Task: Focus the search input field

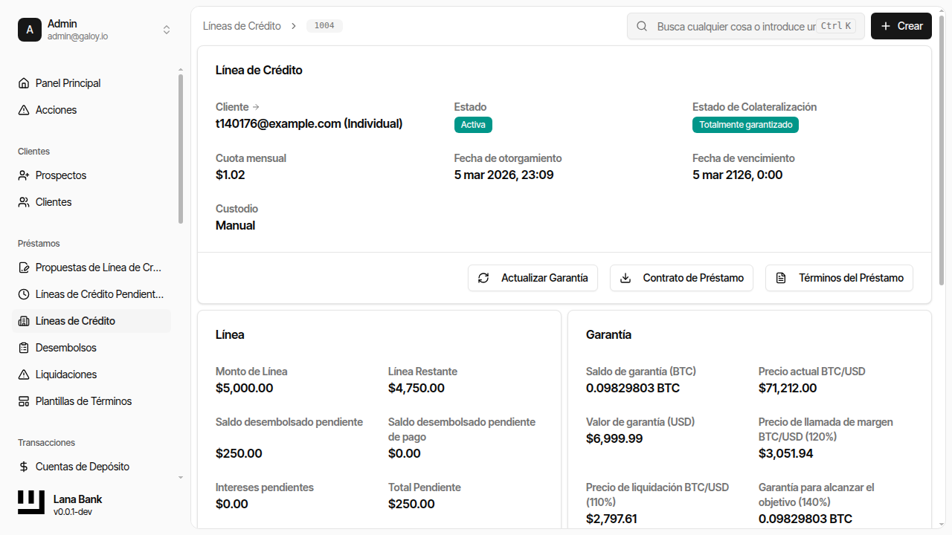Action: click(x=735, y=26)
